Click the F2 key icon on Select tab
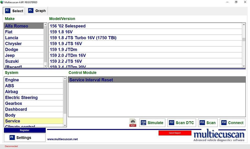Viewport: 250px width, 149px height. coord(7,11)
